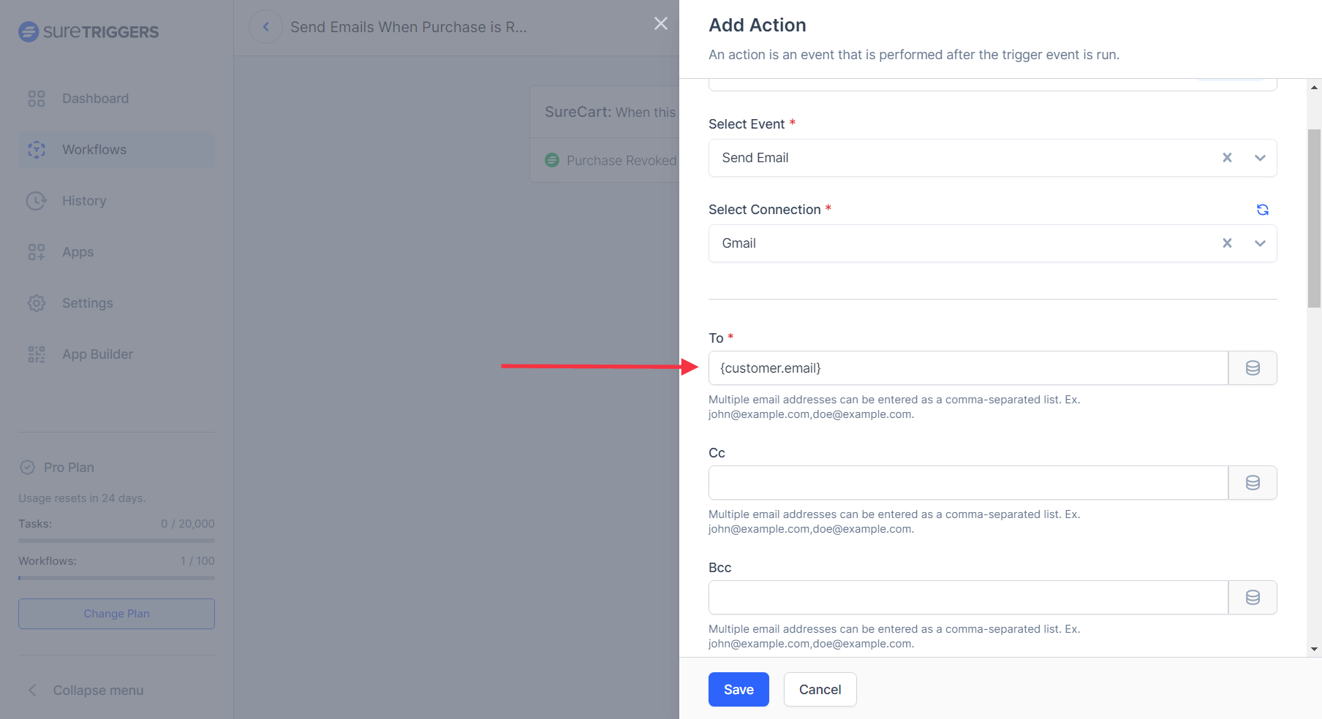
Task: Go to Apps in the sidebar
Action: click(x=78, y=252)
